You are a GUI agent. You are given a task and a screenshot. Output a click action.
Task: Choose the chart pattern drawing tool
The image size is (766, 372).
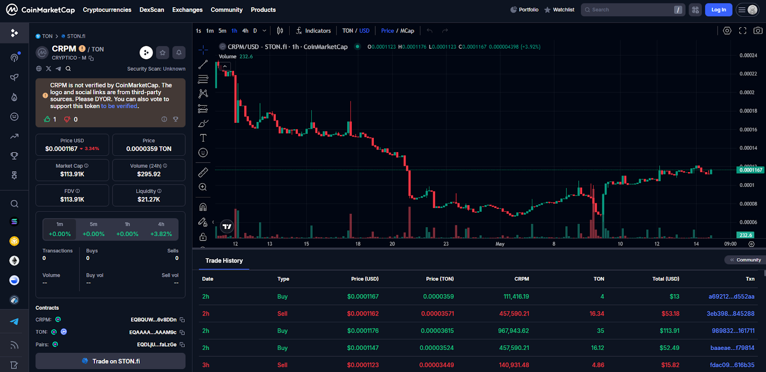203,94
